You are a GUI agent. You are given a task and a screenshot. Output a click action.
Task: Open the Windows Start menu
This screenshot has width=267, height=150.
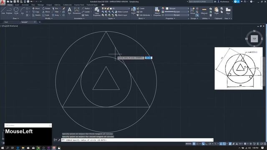point(3,148)
